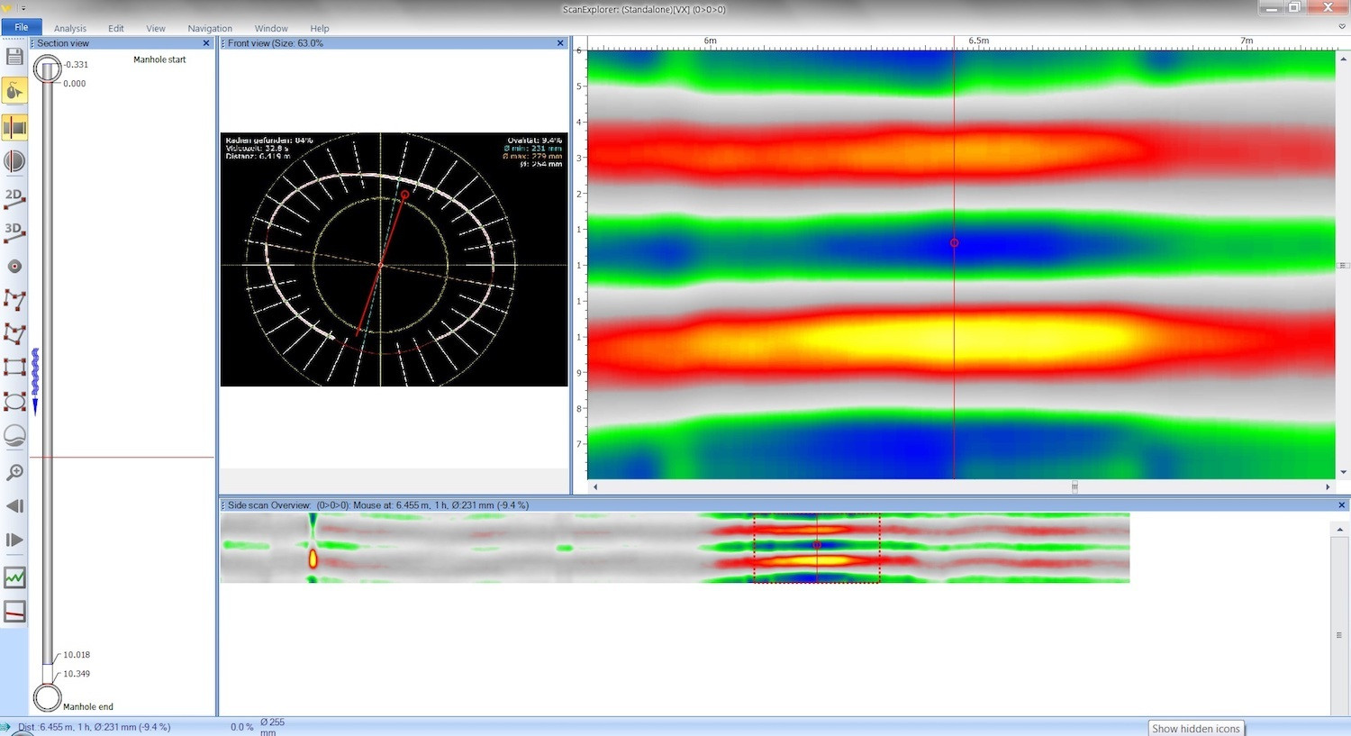Screen dimensions: 1351x736
Task: Toggle the mouse pointer selection mode
Action: click(x=14, y=91)
